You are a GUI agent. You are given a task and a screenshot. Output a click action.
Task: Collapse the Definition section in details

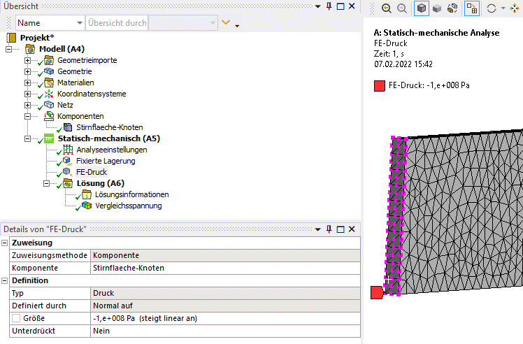[x=5, y=280]
